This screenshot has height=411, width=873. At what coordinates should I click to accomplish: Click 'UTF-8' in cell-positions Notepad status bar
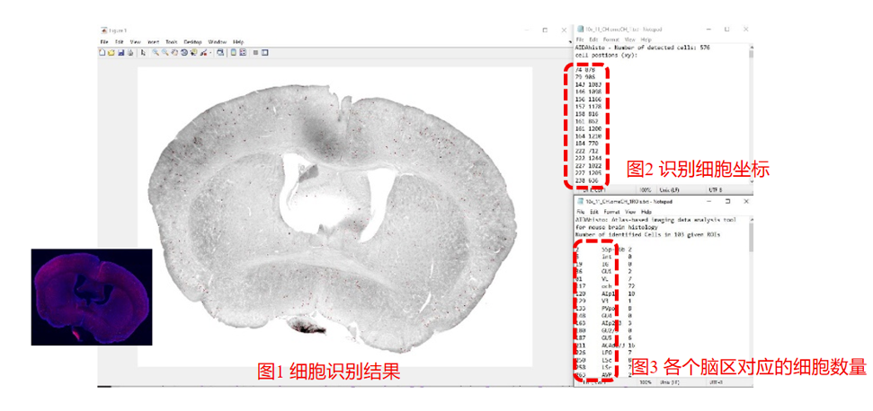(x=716, y=190)
